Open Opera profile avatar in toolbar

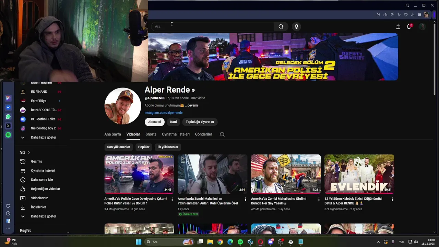(426, 15)
